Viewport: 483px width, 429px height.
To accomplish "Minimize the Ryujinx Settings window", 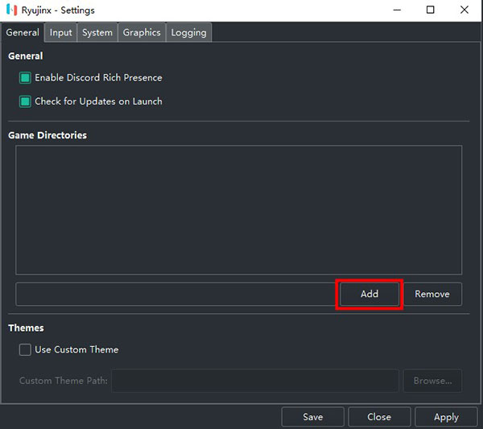I will [x=397, y=10].
